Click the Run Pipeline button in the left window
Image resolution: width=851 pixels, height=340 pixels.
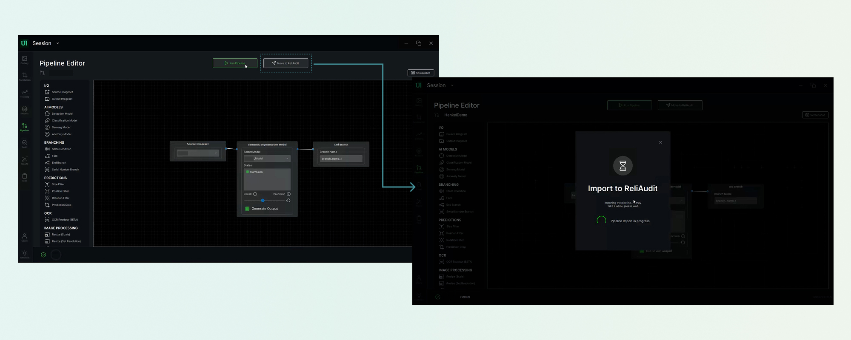tap(235, 63)
